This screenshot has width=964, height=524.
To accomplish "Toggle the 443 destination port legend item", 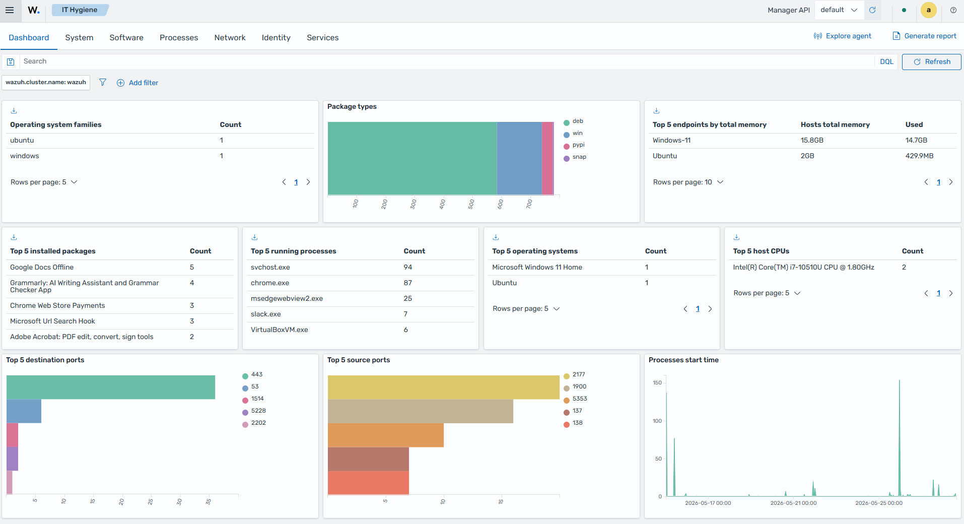I will (x=252, y=375).
